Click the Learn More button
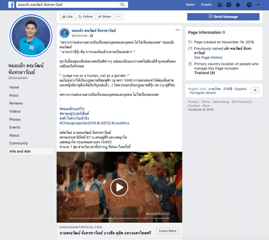The image size is (269, 240). pos(167,231)
